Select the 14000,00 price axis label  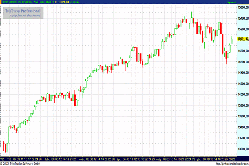click(243, 94)
